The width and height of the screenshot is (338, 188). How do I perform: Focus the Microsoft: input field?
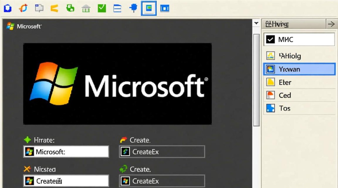[x=66, y=152]
